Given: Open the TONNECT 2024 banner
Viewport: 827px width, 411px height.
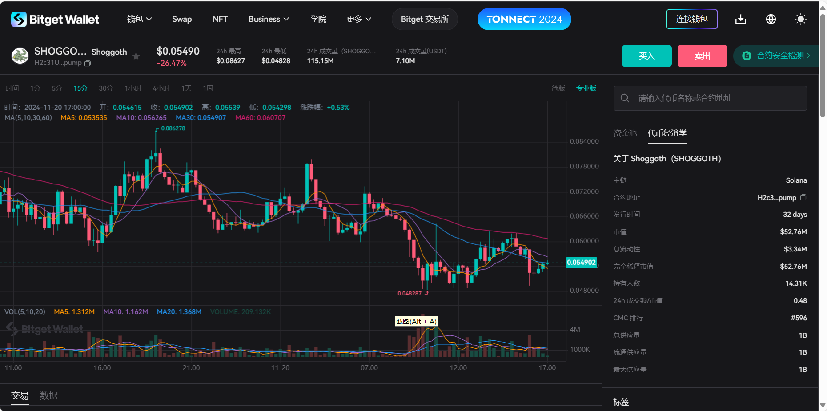Looking at the screenshot, I should pos(524,19).
